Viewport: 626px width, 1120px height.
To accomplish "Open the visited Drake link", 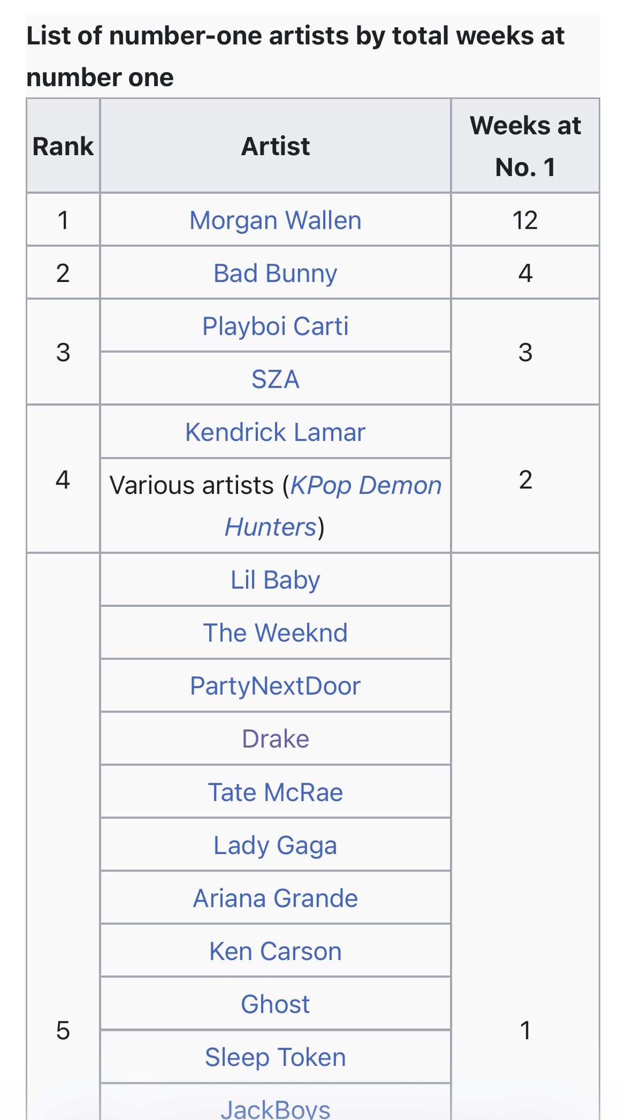I will [x=276, y=739].
